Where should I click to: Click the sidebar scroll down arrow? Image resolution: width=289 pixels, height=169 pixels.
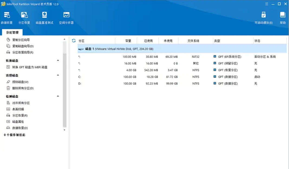[64, 130]
